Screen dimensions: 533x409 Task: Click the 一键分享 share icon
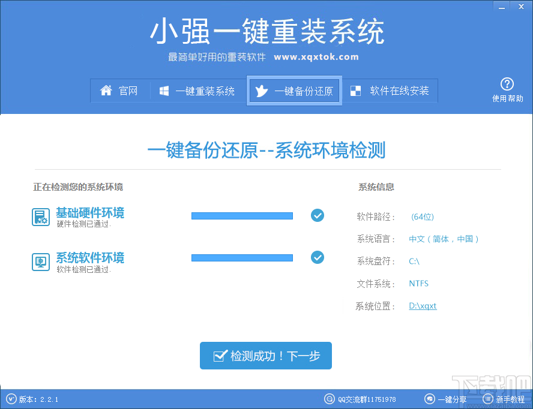pos(430,398)
